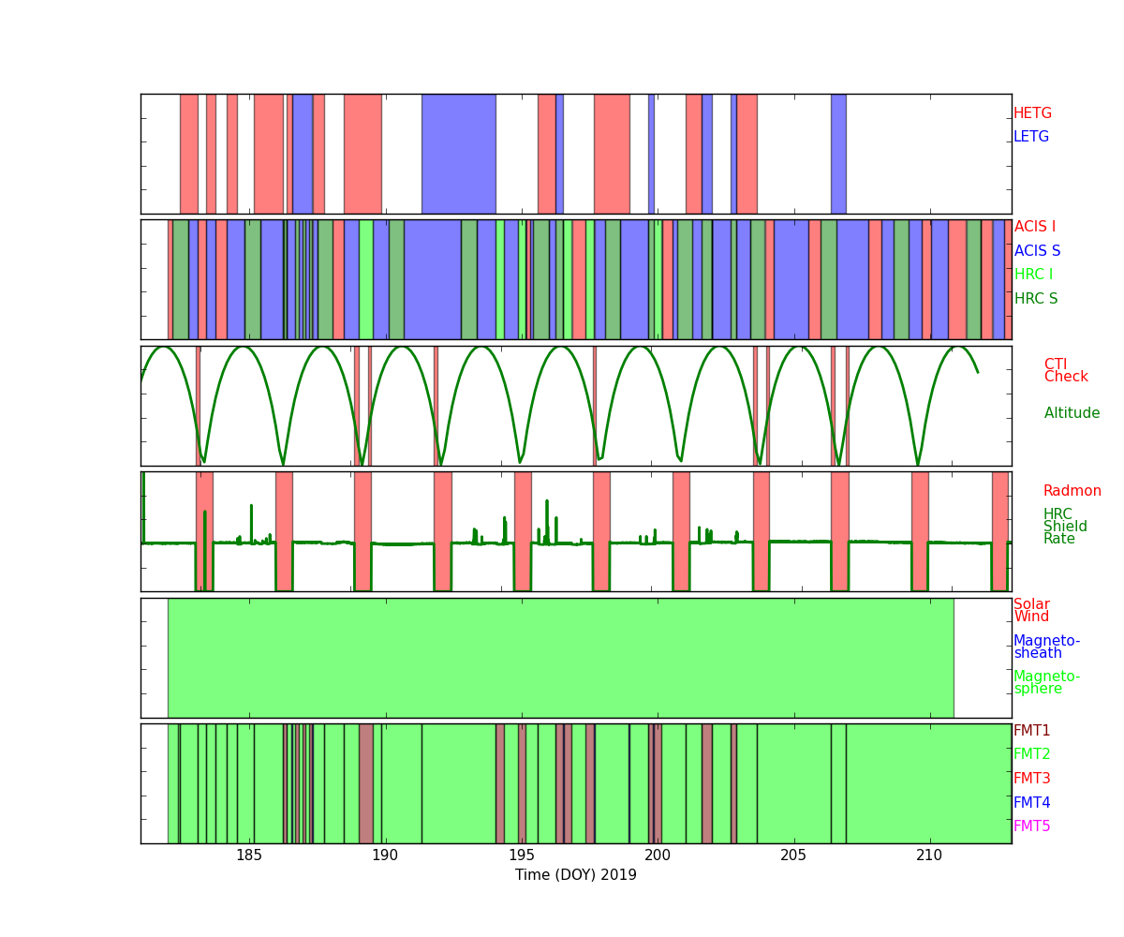Image resolution: width=1124 pixels, height=937 pixels.
Task: Click the CTI Check label
Action: (x=1066, y=371)
